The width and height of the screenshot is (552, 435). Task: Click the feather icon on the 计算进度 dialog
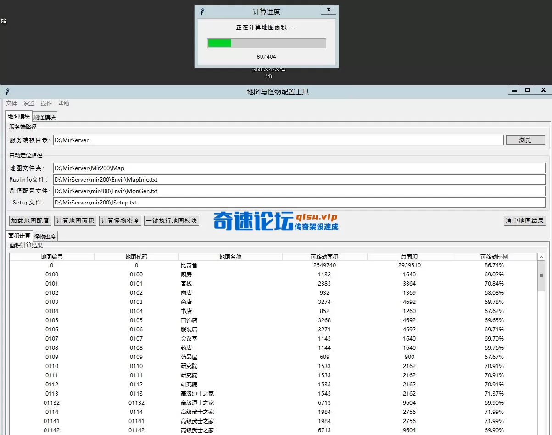pyautogui.click(x=202, y=11)
